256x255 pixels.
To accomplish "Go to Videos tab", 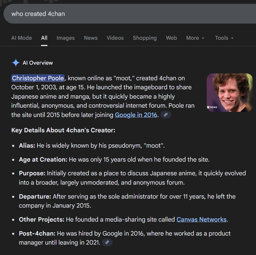I will (x=115, y=38).
